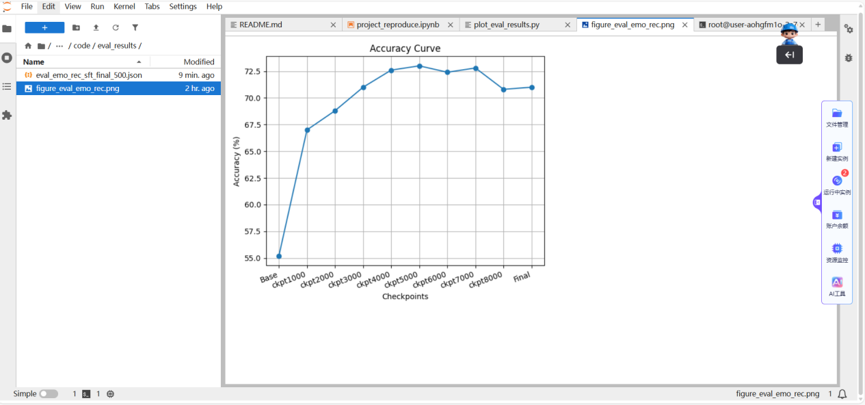Close the README.md tab
The width and height of the screenshot is (865, 405).
[333, 25]
